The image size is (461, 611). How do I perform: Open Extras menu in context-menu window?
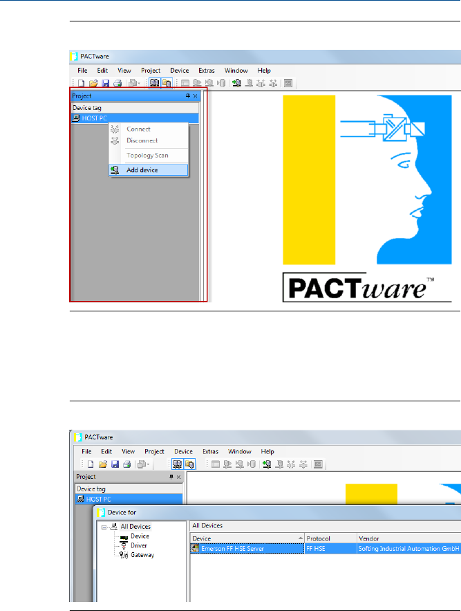click(x=207, y=71)
